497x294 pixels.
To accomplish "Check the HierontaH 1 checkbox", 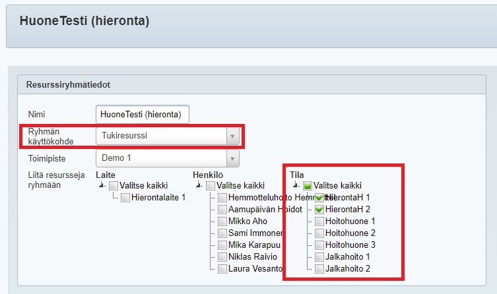I will [319, 197].
